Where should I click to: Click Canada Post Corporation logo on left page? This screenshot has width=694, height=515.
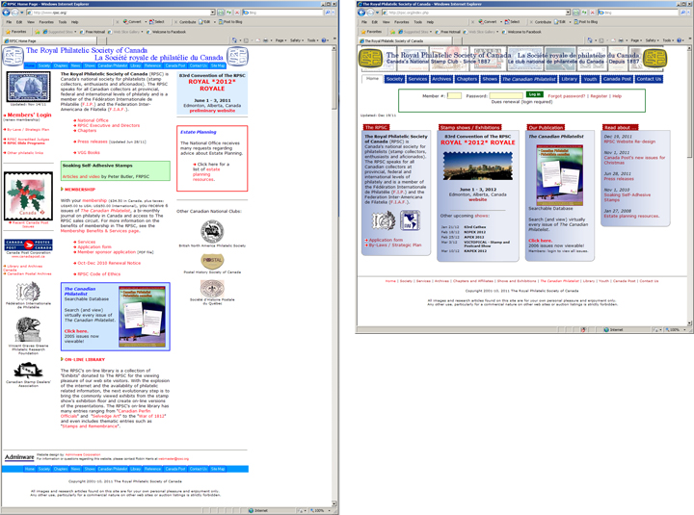click(x=28, y=245)
